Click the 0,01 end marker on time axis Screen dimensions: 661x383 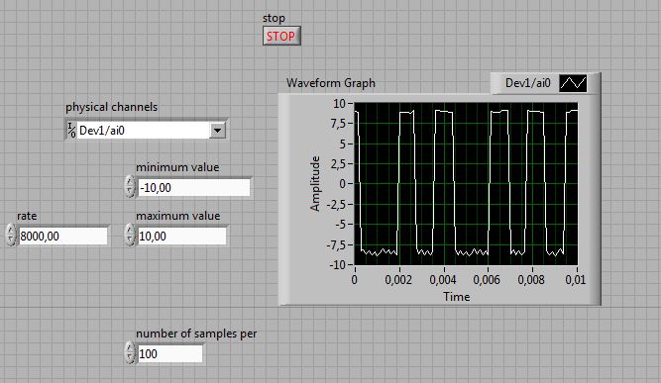tap(576, 280)
